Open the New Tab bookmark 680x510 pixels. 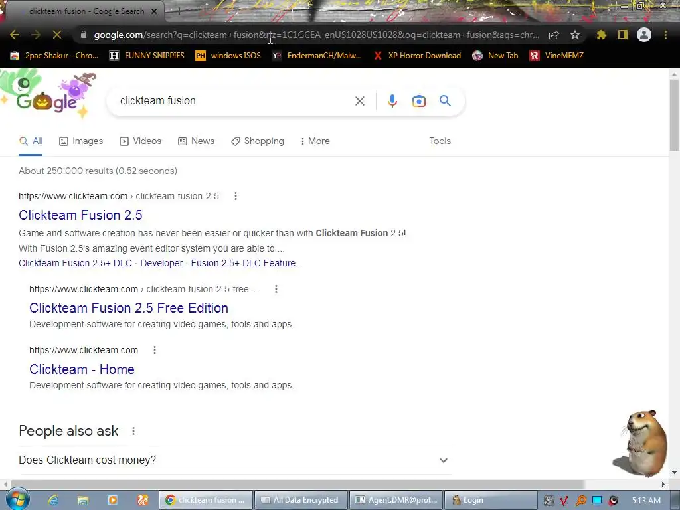495,56
